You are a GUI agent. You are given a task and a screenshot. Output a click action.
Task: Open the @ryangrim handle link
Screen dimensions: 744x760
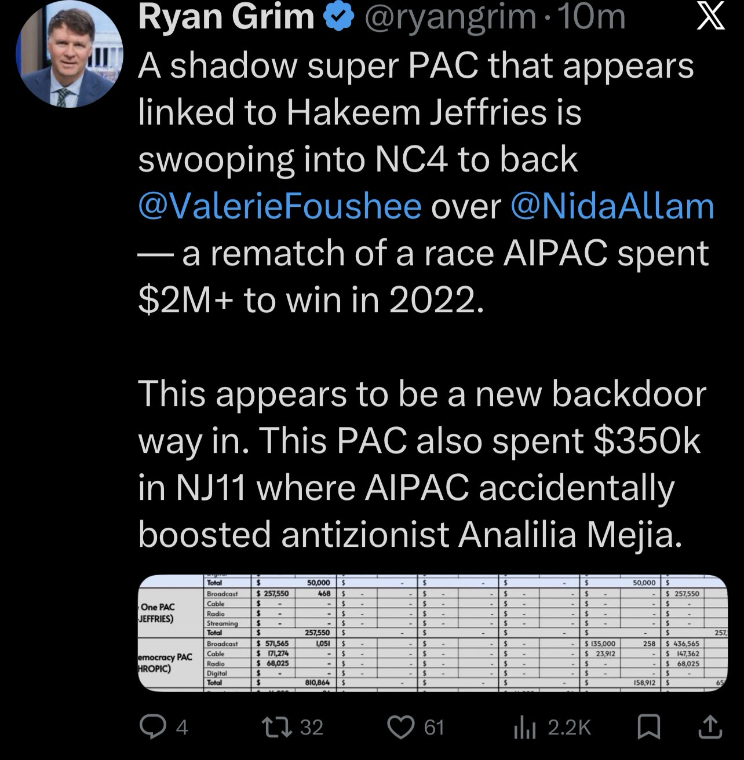click(448, 17)
